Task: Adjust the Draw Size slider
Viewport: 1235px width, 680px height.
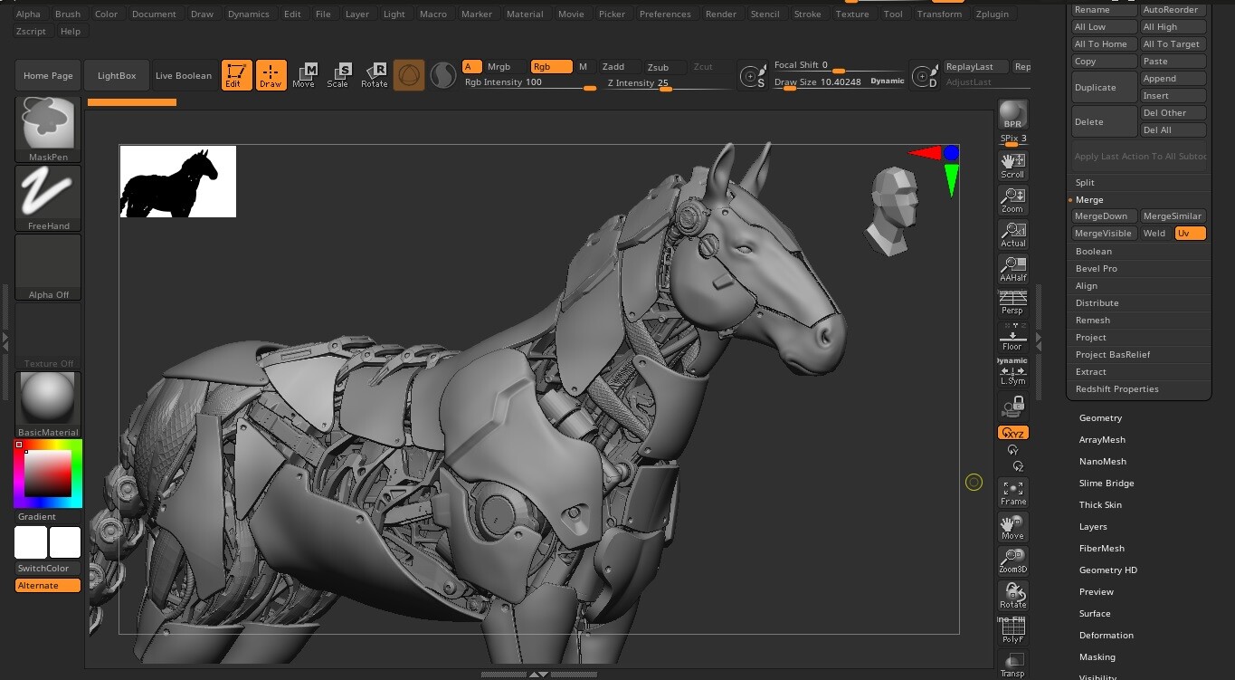Action: click(840, 81)
